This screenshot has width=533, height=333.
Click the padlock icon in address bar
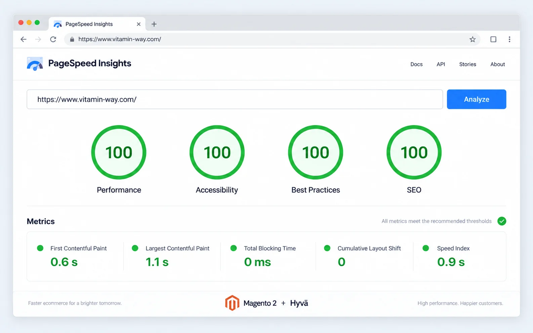(72, 39)
